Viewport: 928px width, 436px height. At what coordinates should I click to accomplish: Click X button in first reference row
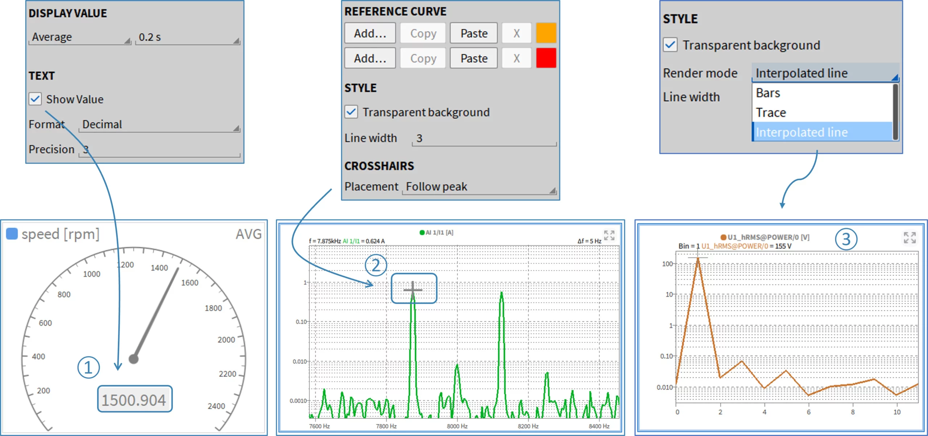[x=516, y=33]
